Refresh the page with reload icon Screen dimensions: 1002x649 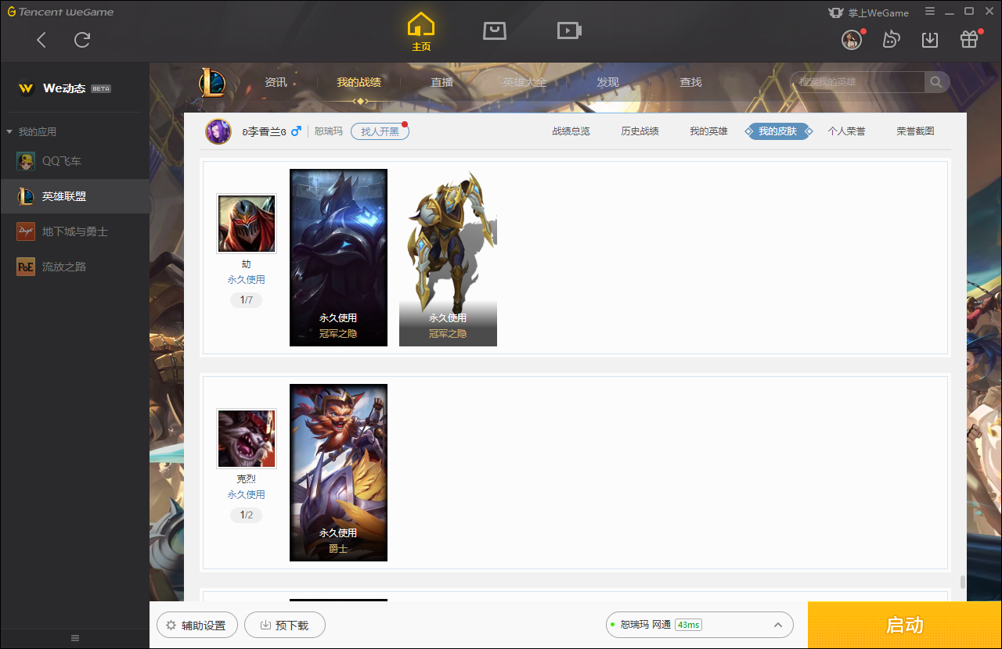coord(82,40)
